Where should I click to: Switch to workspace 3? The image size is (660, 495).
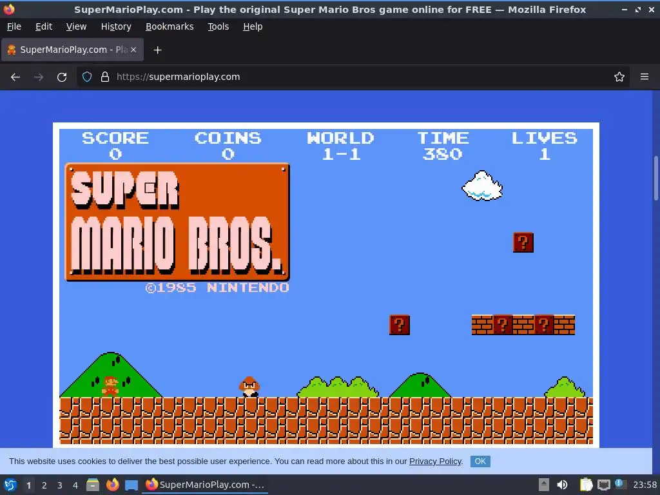[x=60, y=485]
